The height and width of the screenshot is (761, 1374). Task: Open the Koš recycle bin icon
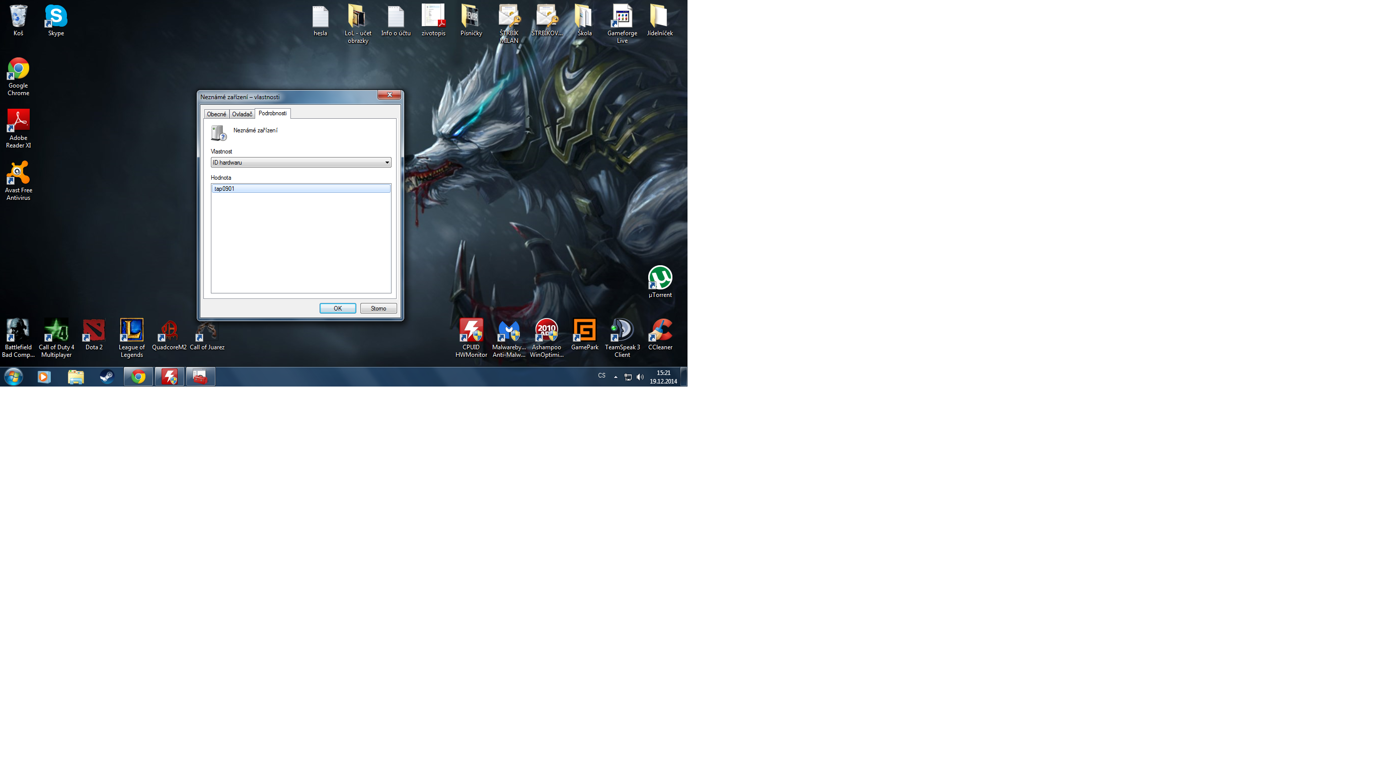[18, 20]
